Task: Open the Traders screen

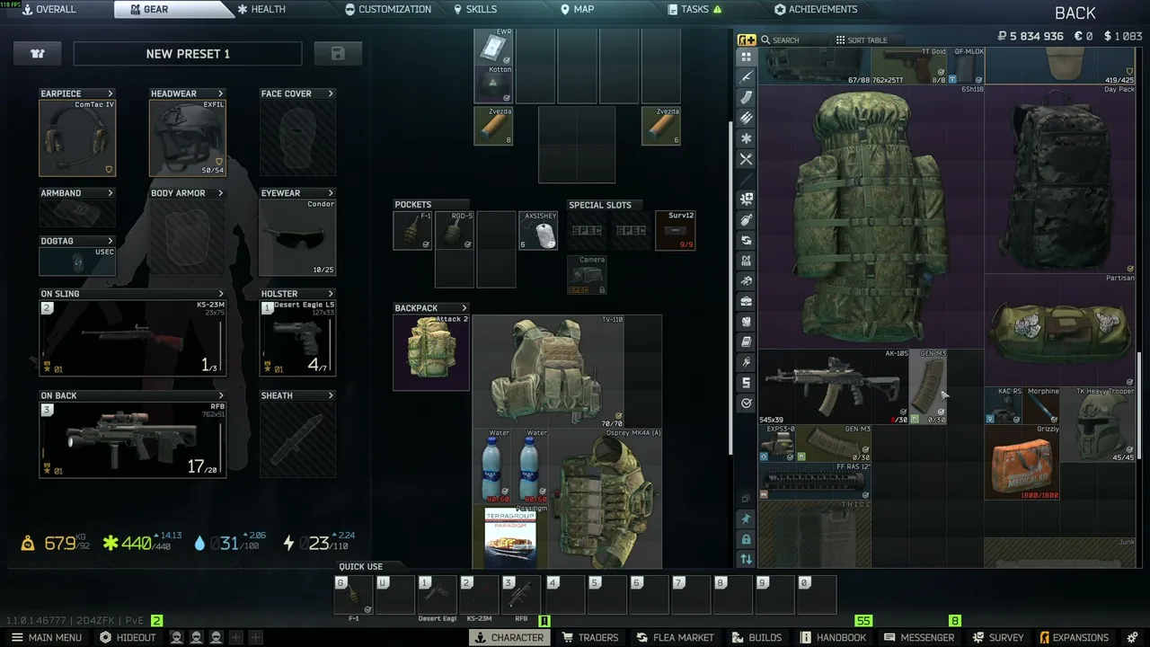Action: click(589, 637)
